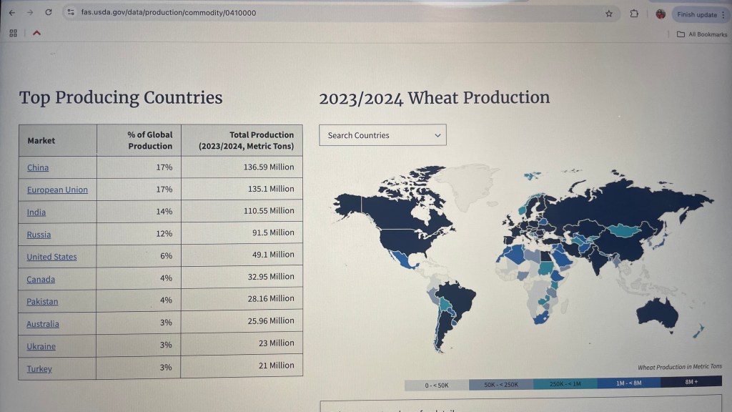Image resolution: width=732 pixels, height=412 pixels.
Task: Reload the page with the refresh icon
Action: 49,13
